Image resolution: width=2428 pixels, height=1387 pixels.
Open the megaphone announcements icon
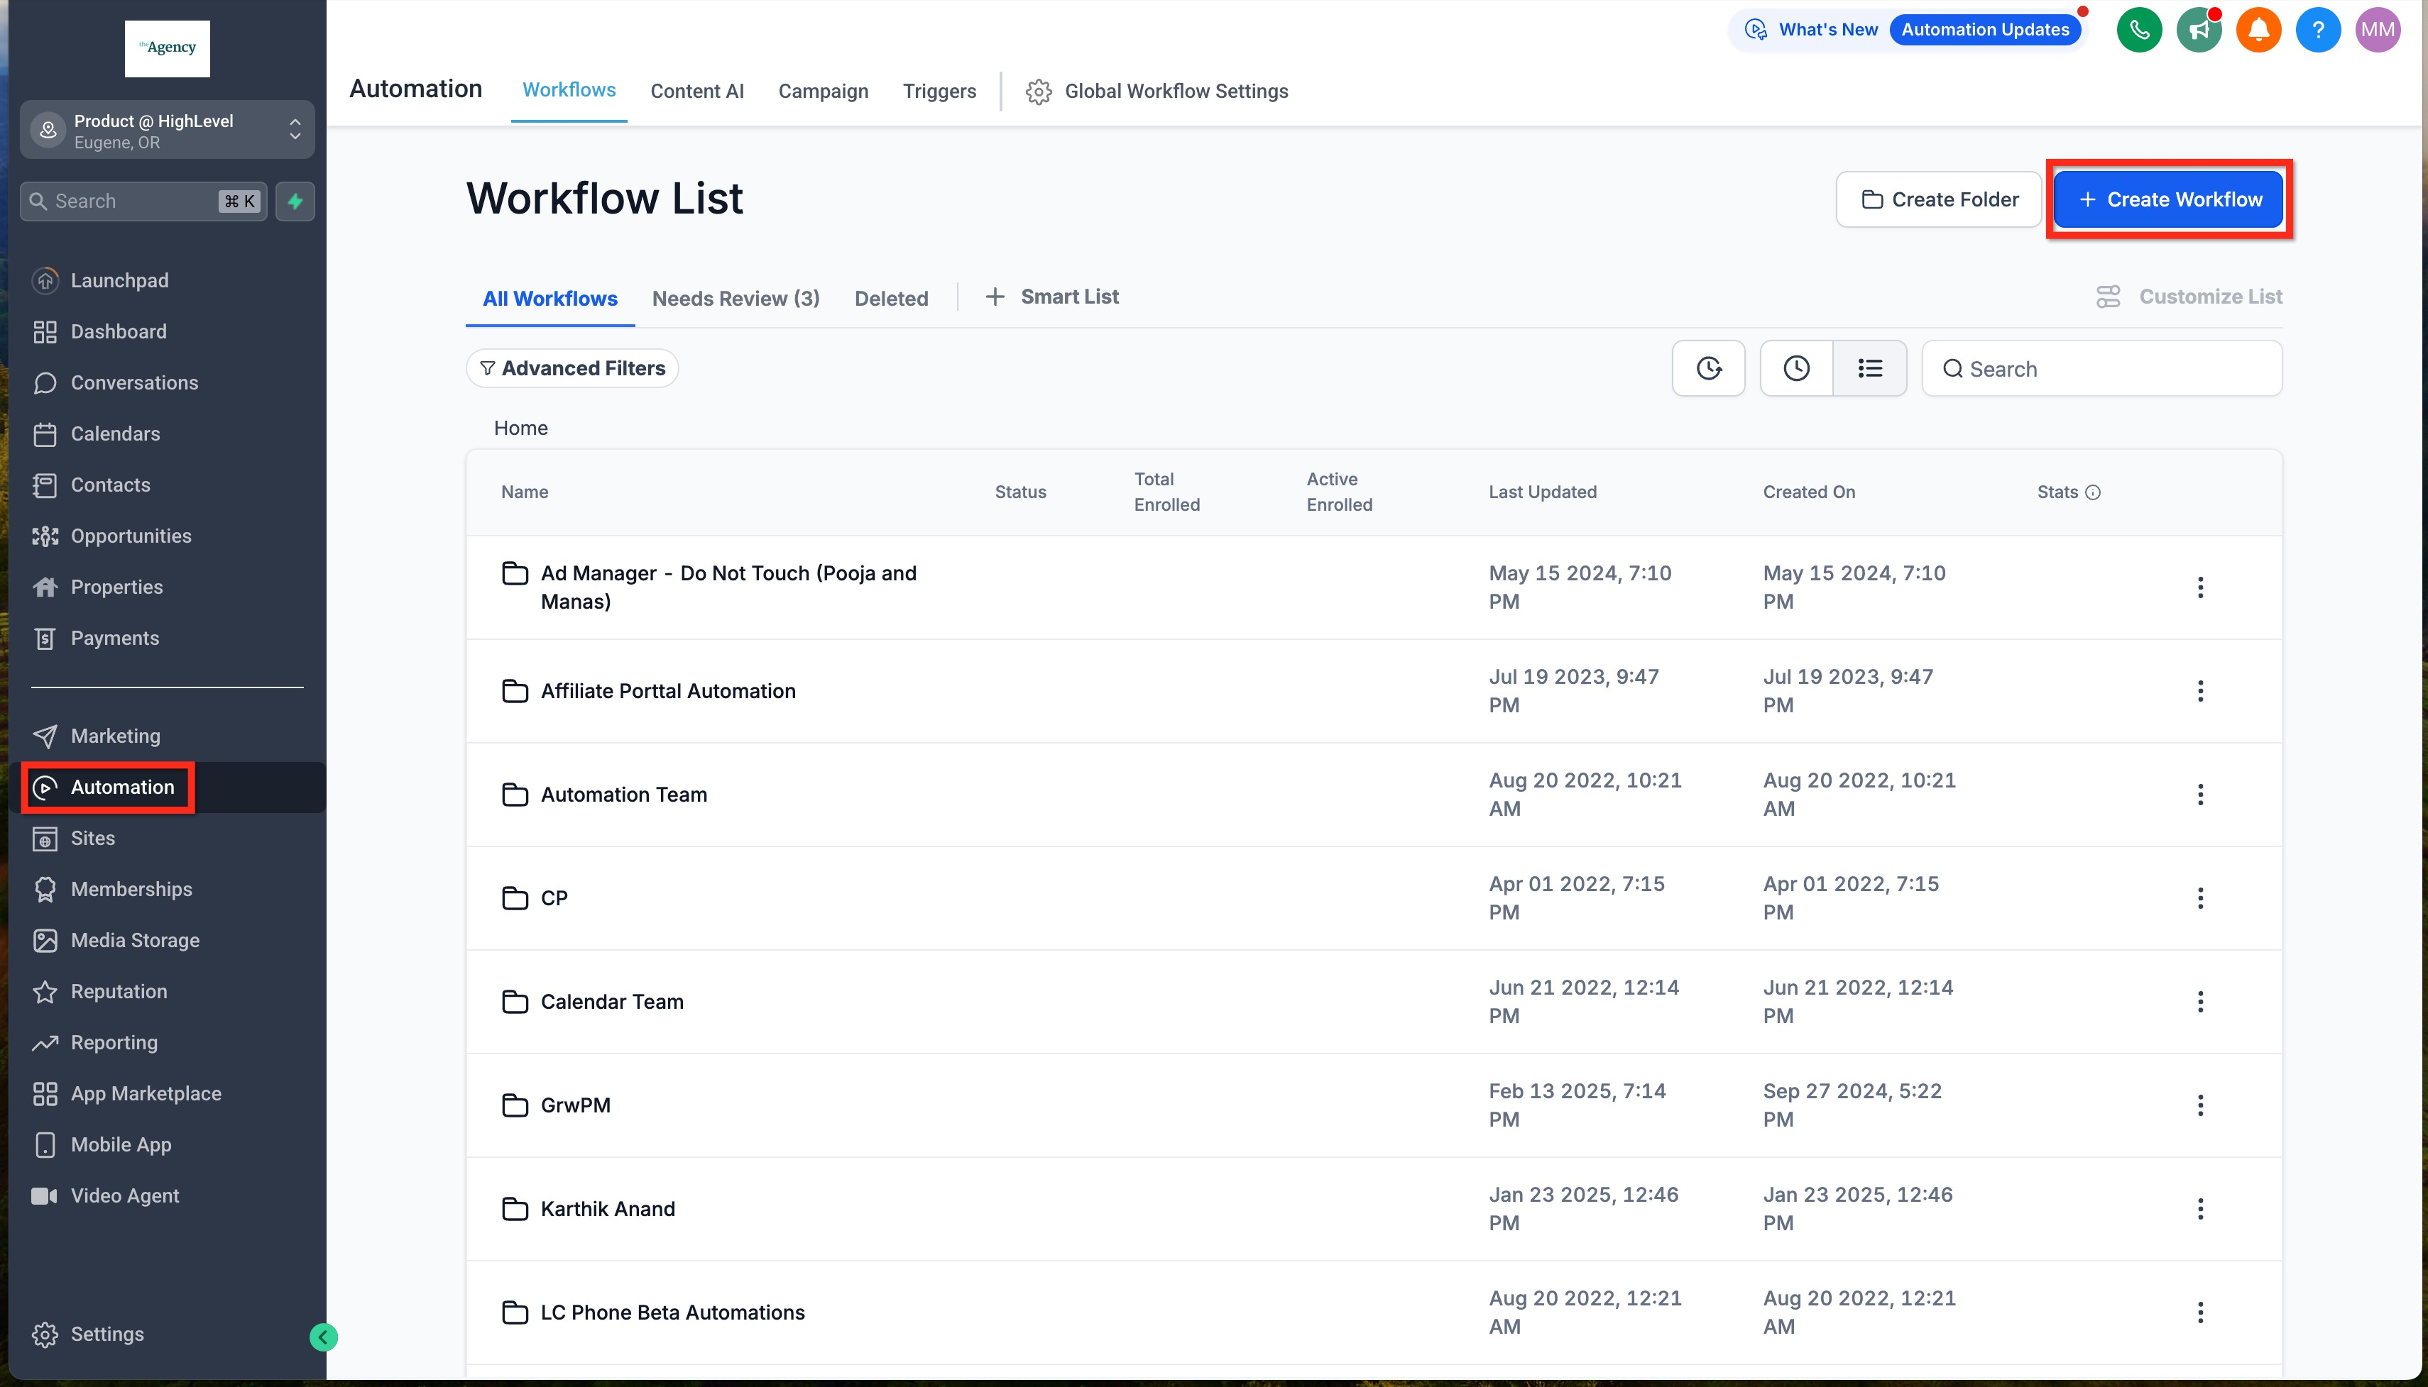2198,31
